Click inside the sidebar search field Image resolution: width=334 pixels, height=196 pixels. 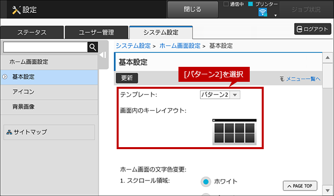click(45, 47)
